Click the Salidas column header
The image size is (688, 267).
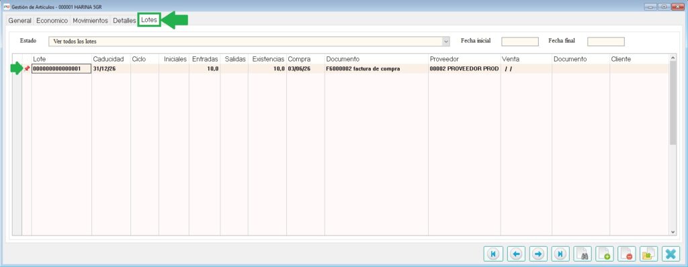[234, 59]
